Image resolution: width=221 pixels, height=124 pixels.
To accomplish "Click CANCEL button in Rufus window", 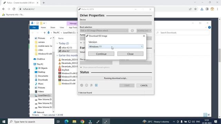I will [144, 85].
